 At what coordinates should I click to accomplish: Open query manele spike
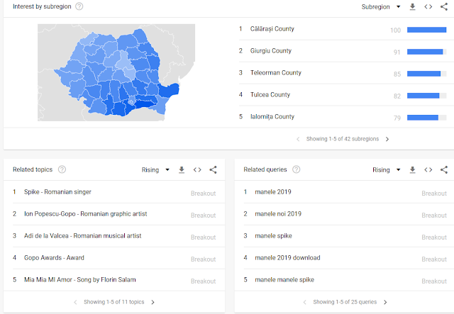[273, 236]
